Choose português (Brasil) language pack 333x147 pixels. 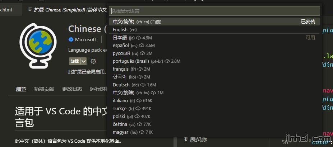pos(214,61)
